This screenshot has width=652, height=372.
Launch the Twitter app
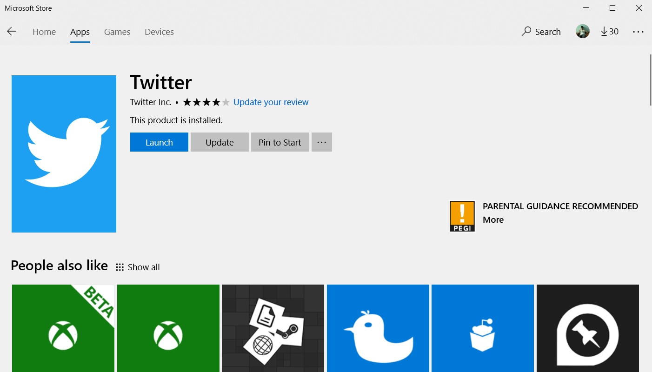click(159, 142)
